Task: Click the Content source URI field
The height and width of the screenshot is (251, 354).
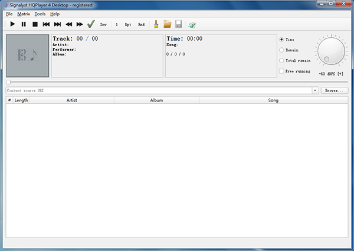Action: click(158, 91)
